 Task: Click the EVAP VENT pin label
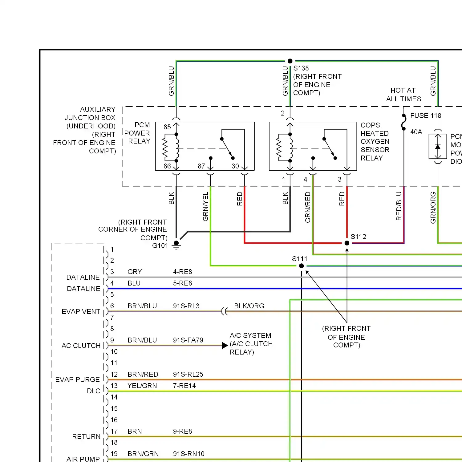(x=81, y=311)
